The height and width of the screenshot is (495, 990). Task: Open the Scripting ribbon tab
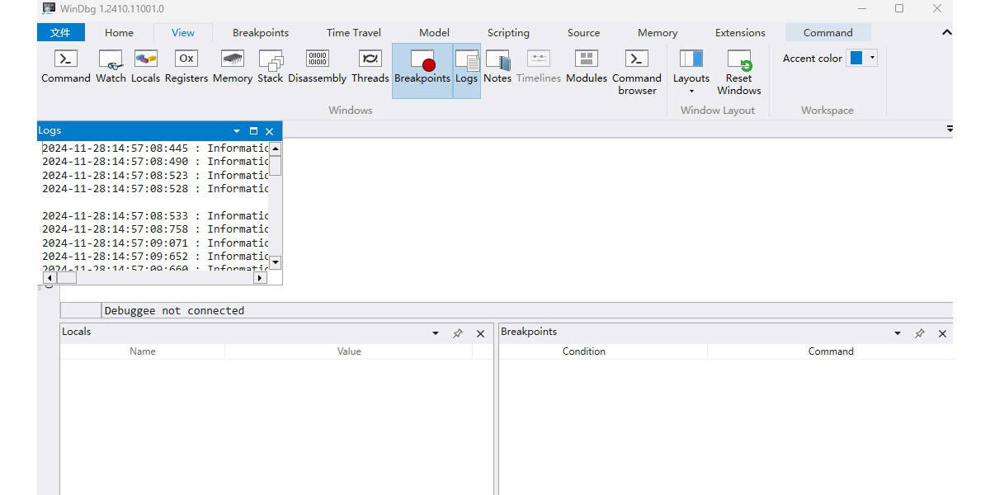pos(508,33)
